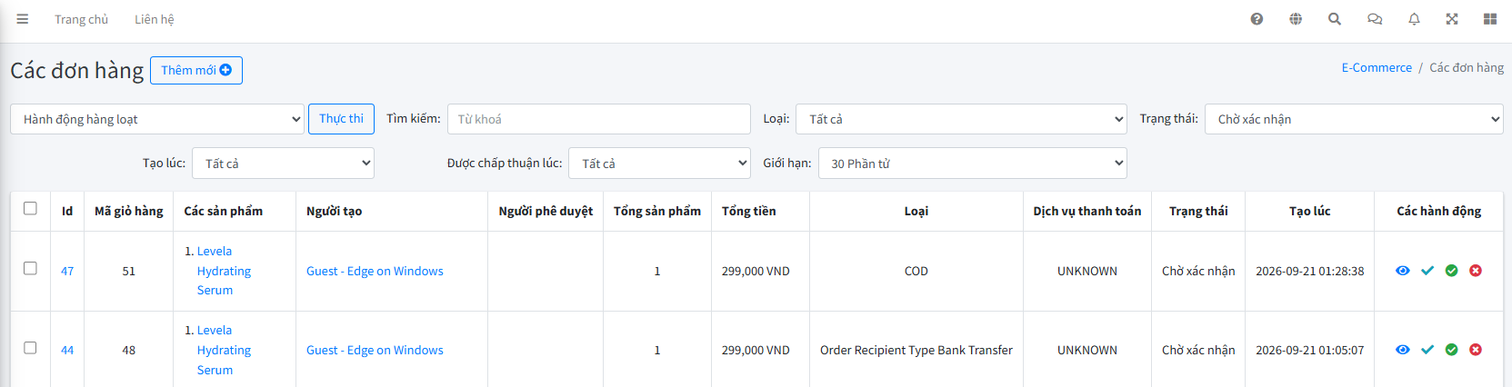Screen dimensions: 1512x387
Task: Tick the checkbox for order 44
Action: click(30, 348)
